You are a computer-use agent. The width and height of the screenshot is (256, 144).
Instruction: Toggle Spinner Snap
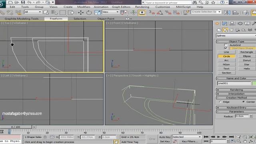[176, 12]
